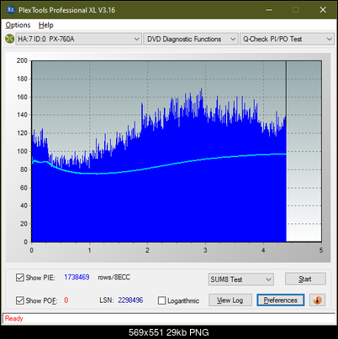Click the View Log button
This screenshot has height=339, width=338.
click(230, 300)
